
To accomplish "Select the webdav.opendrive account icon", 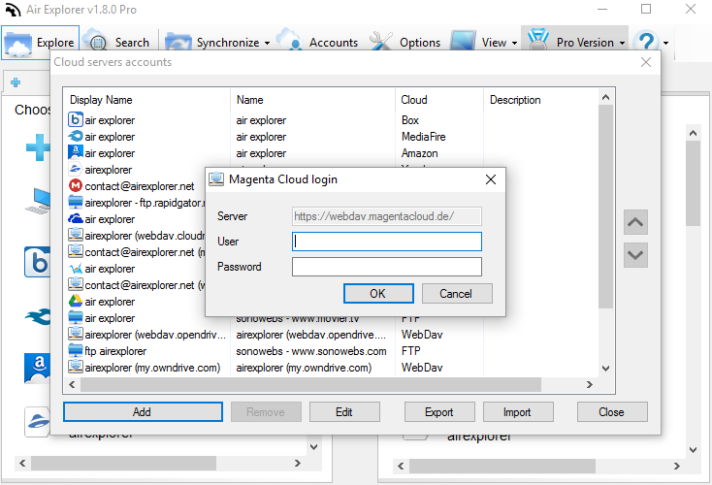I will coord(76,334).
